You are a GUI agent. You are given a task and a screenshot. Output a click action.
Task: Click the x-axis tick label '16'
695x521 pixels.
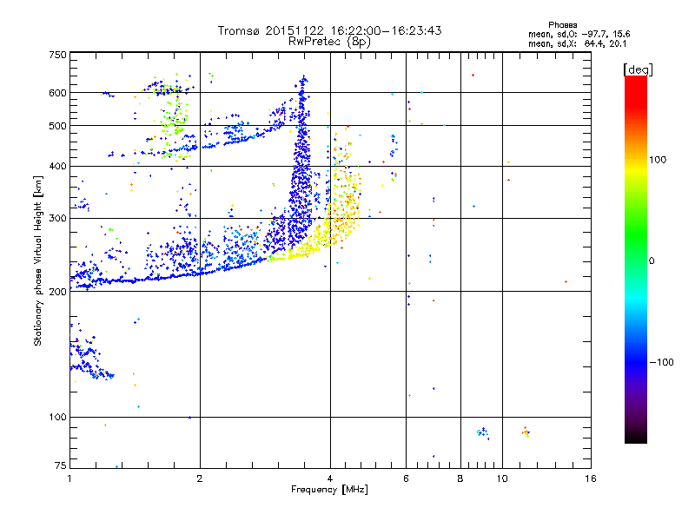click(x=591, y=478)
